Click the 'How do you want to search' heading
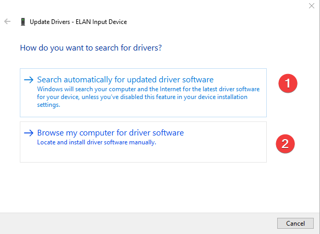320x234 pixels. (91, 48)
